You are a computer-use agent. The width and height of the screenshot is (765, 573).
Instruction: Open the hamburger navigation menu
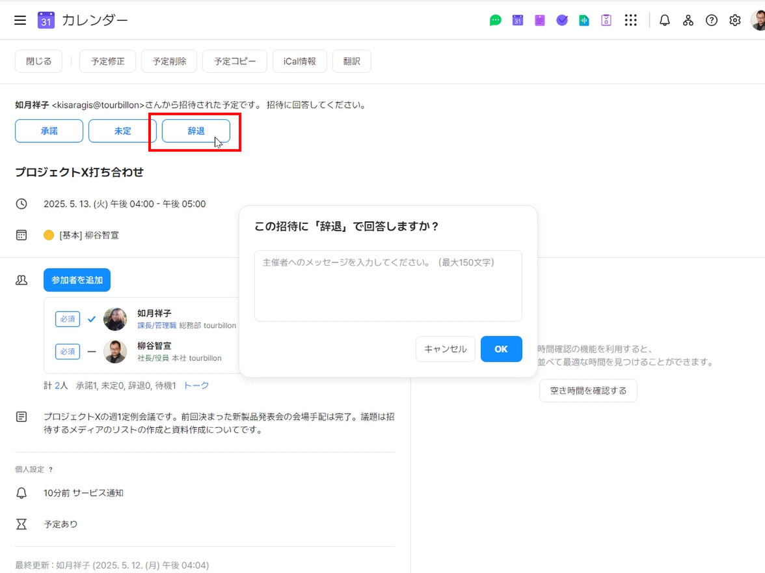point(20,20)
